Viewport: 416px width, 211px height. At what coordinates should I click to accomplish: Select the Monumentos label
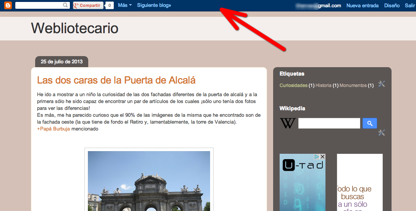click(353, 85)
